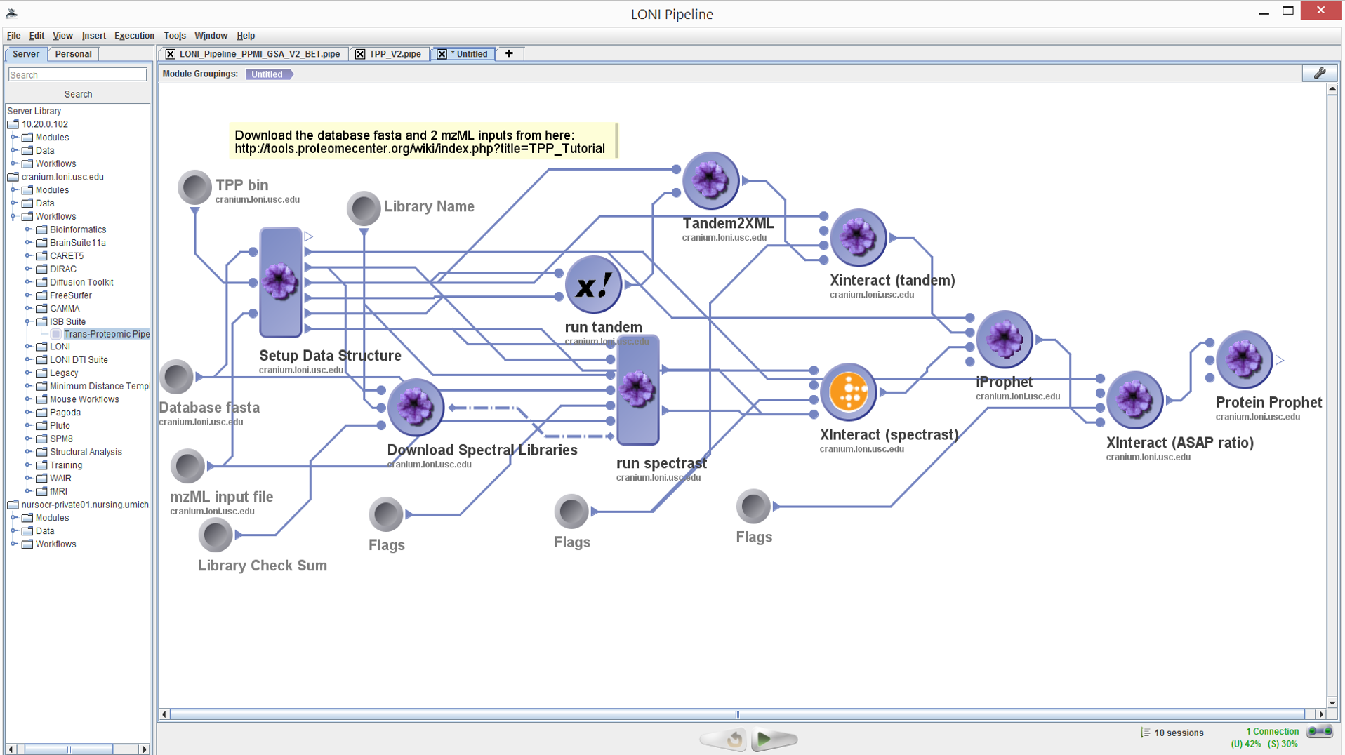Click in the library Search field
The width and height of the screenshot is (1345, 755).
(77, 75)
